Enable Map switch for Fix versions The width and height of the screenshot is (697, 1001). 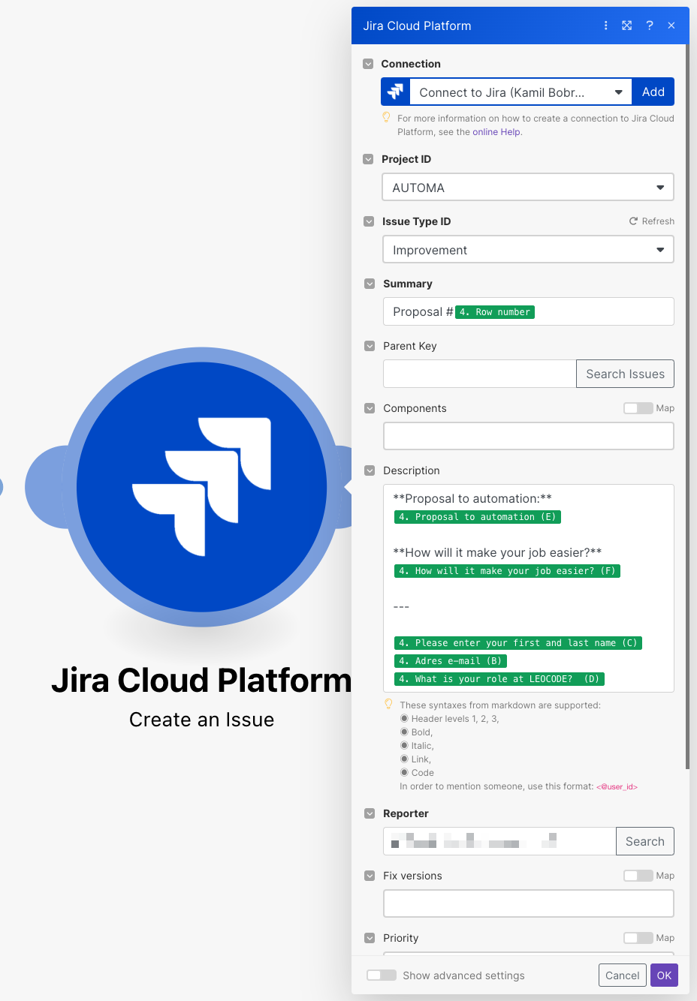click(x=638, y=876)
